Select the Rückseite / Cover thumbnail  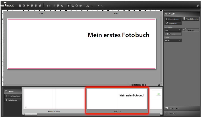click(x=54, y=99)
